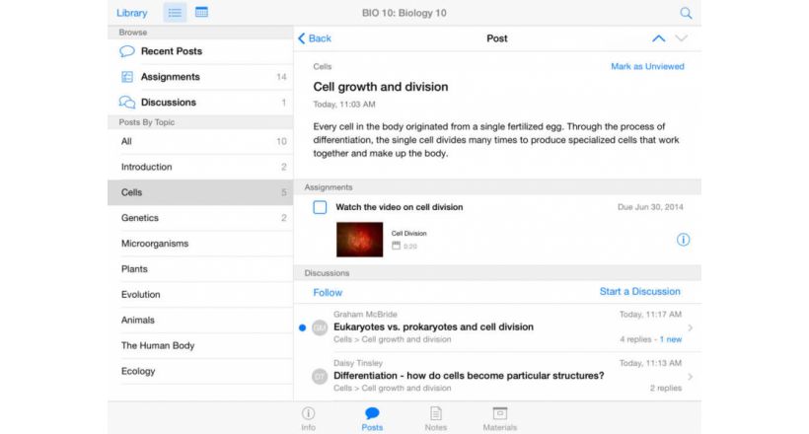Click Mark as Unviewed
Image resolution: width=809 pixels, height=434 pixels.
647,67
